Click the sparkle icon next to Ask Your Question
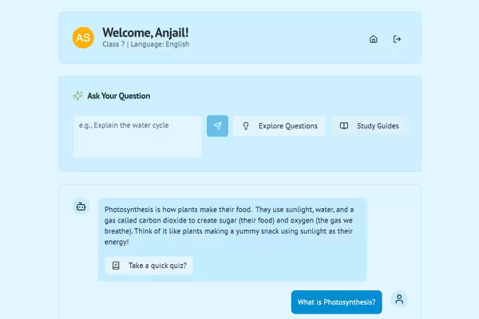Screen dimensions: 479x319 point(77,96)
